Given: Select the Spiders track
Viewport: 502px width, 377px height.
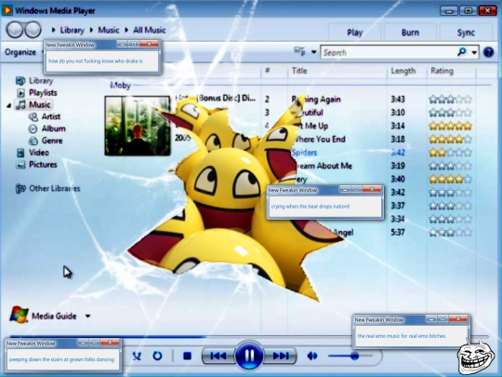Looking at the screenshot, I should tap(305, 153).
